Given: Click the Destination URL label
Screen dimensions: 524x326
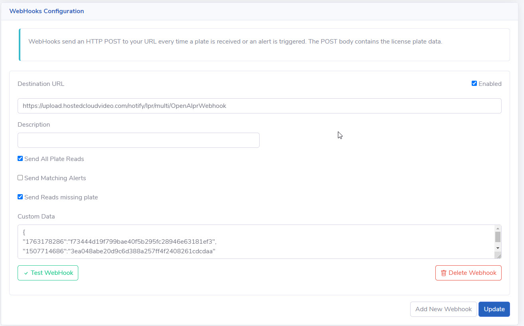Looking at the screenshot, I should (41, 84).
